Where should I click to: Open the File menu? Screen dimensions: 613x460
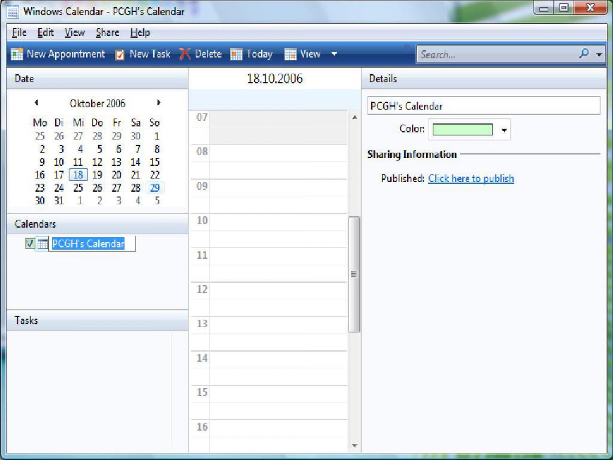point(19,33)
